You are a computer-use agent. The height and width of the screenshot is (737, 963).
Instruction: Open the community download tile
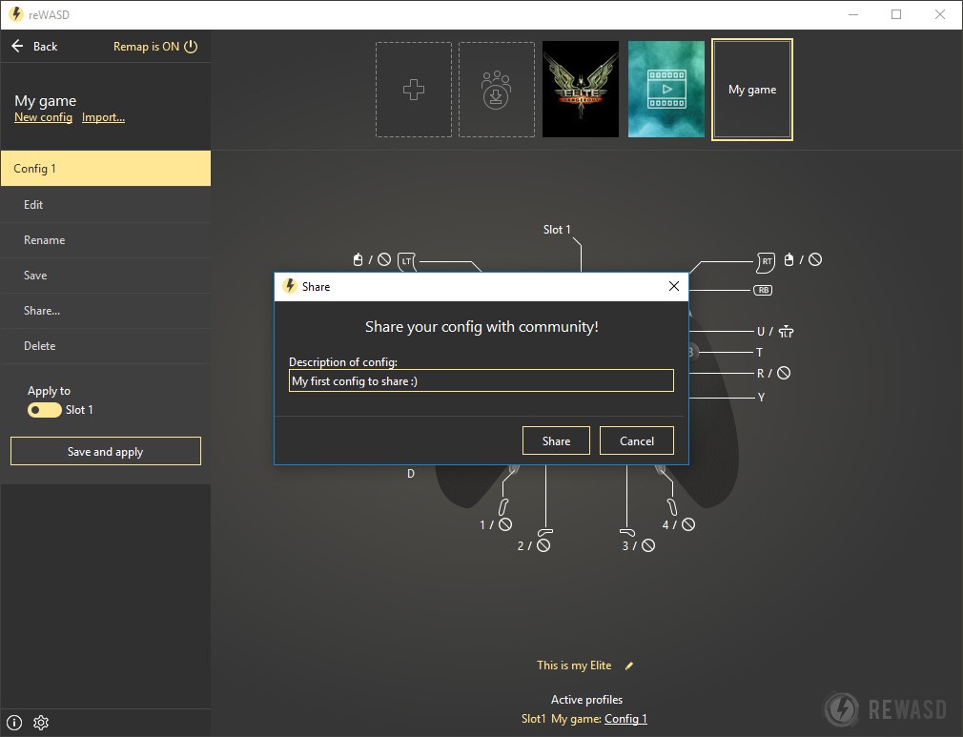(496, 90)
